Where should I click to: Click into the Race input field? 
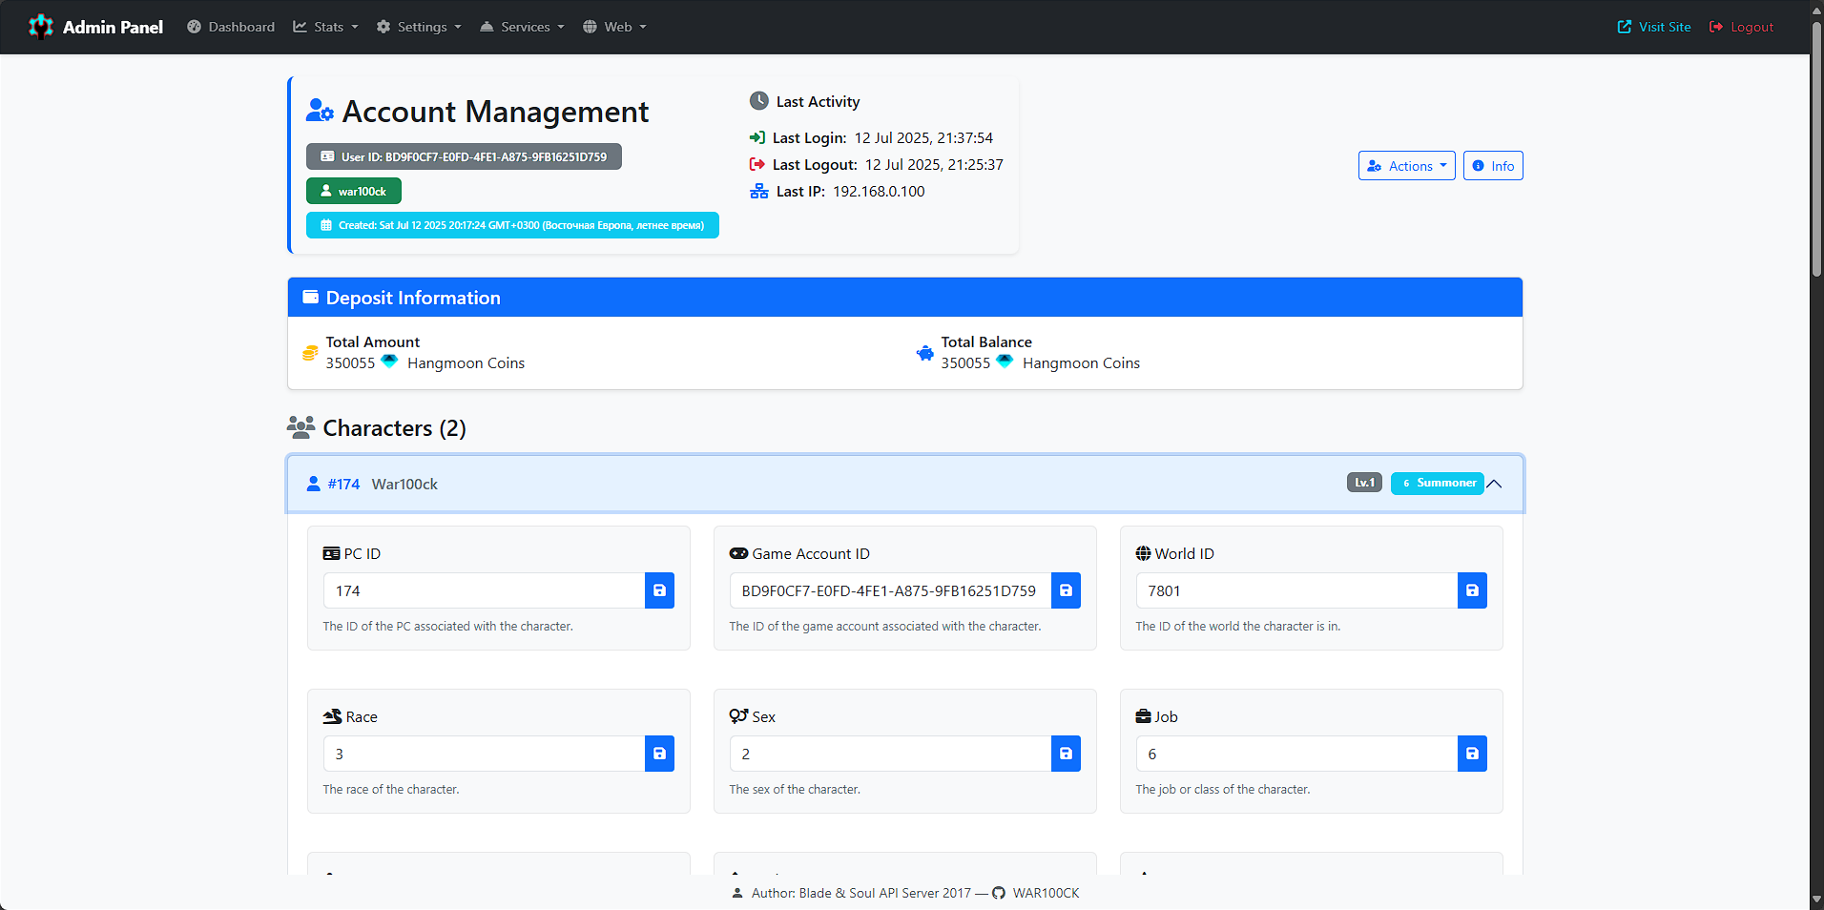484,754
